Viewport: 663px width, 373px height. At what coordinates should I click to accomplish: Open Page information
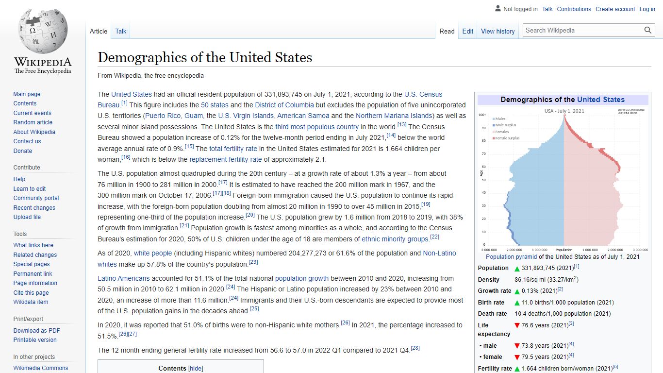click(x=35, y=283)
